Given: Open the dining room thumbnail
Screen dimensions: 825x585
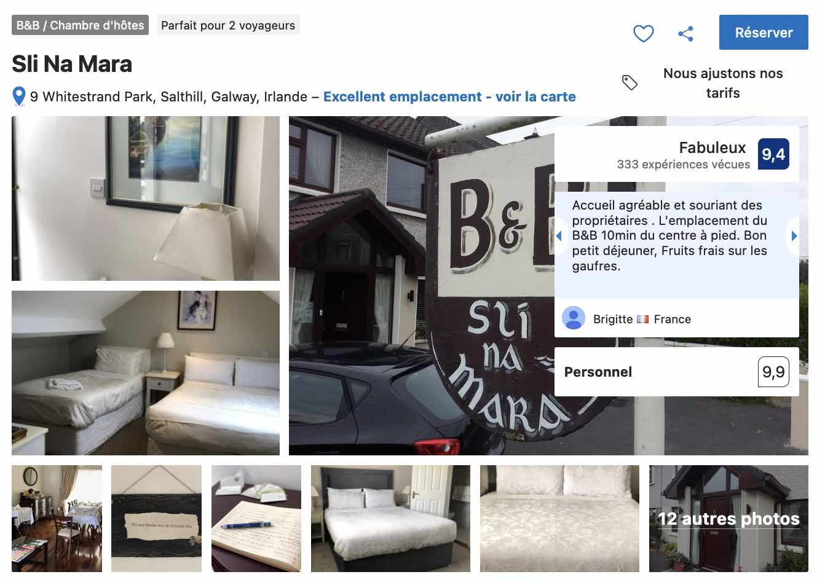Looking at the screenshot, I should [x=57, y=519].
